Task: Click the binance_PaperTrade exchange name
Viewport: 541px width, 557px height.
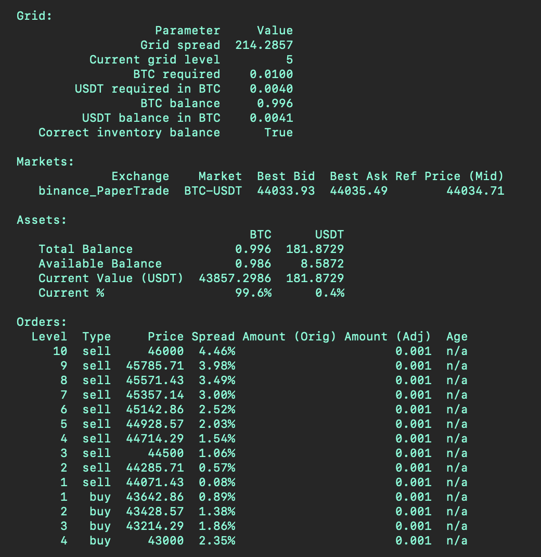Action: click(104, 191)
